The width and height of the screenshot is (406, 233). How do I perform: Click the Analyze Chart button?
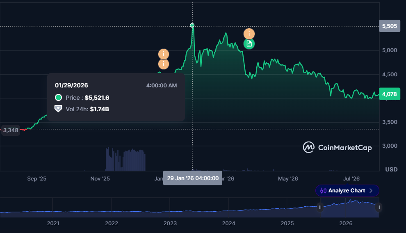(347, 190)
